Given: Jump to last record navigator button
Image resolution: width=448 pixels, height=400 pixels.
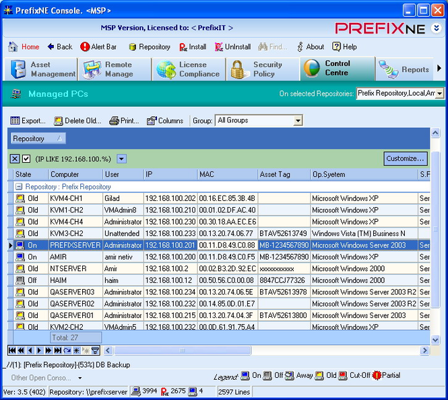Looking at the screenshot, I should (x=57, y=350).
